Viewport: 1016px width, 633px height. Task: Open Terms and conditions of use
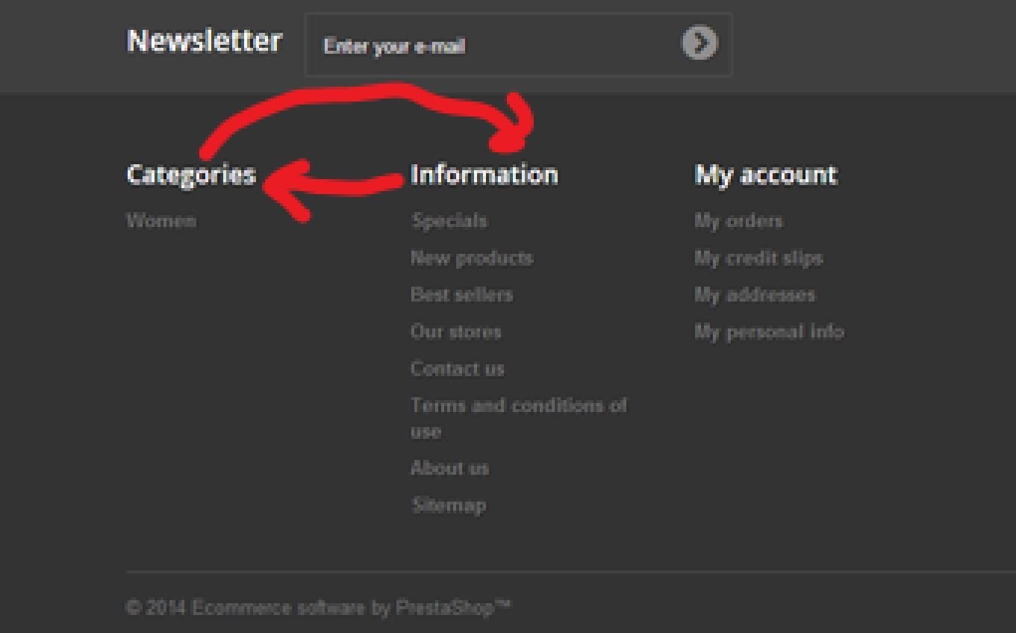pyautogui.click(x=519, y=418)
